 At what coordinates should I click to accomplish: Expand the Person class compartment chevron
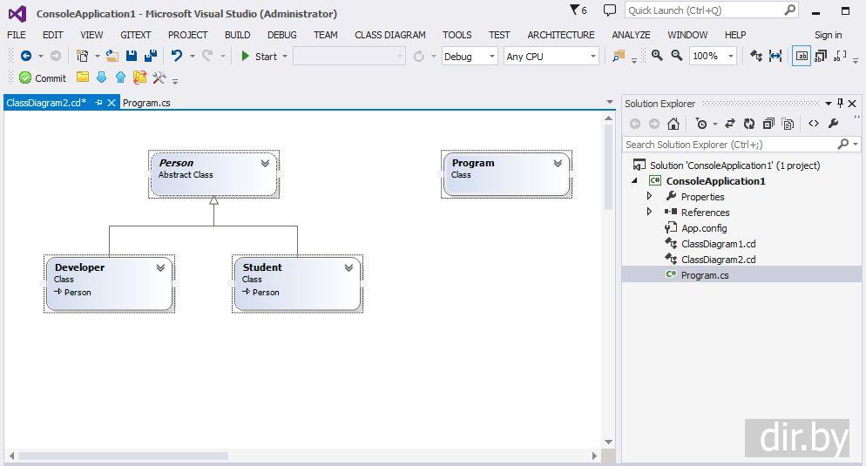(x=265, y=163)
